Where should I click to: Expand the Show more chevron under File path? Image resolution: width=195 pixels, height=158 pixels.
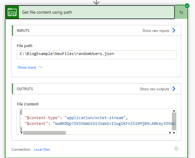click(x=41, y=67)
